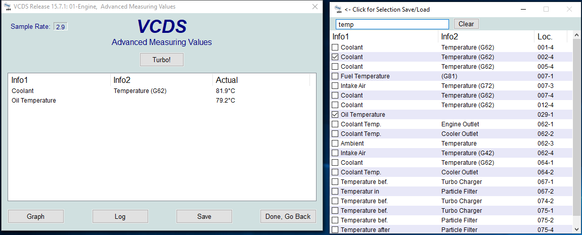Close the Advanced Measuring Values window

pyautogui.click(x=315, y=7)
